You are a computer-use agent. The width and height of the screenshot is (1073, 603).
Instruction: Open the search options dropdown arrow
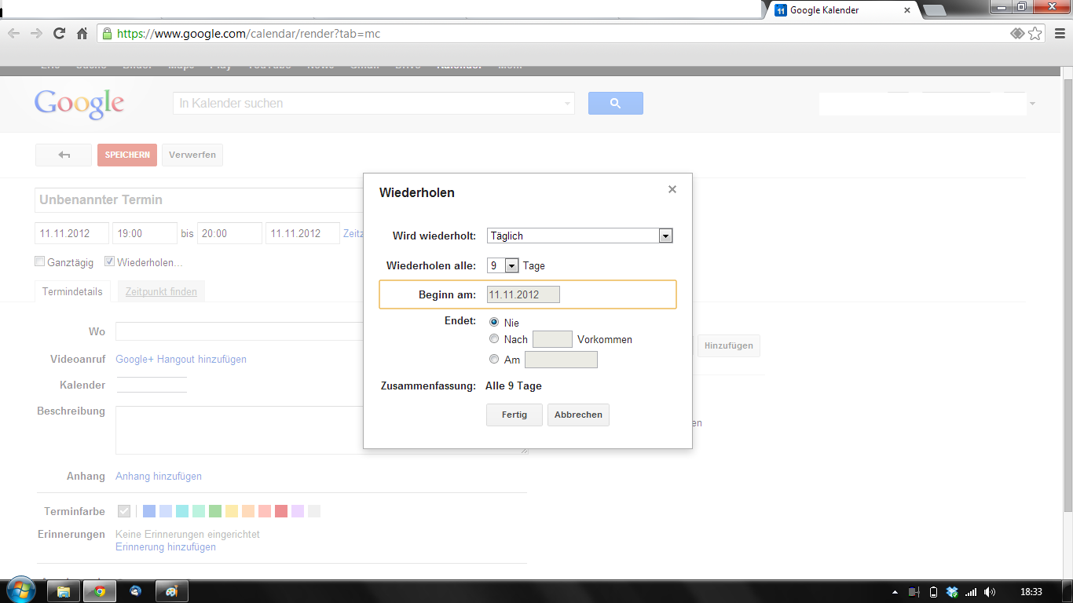pyautogui.click(x=568, y=104)
